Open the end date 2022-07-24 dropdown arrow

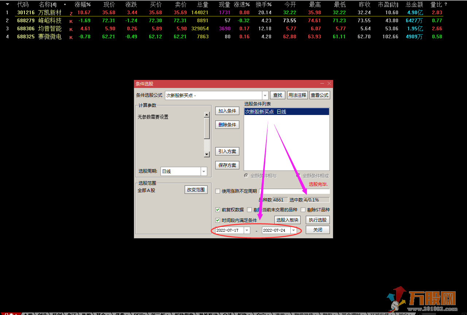(x=294, y=230)
